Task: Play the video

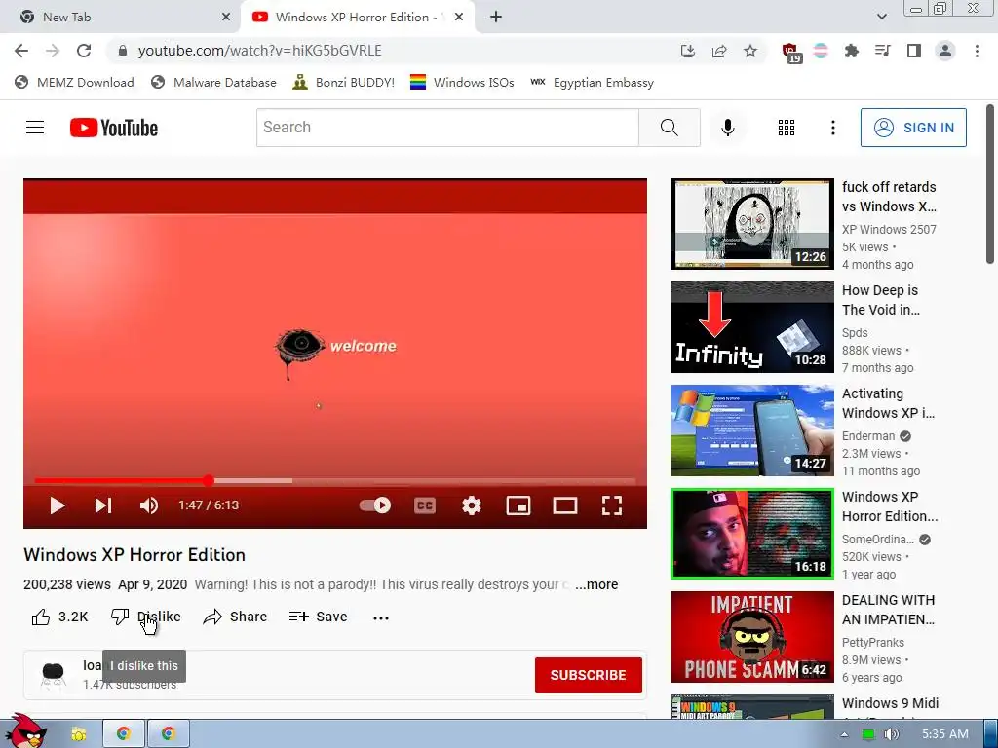Action: coord(58,505)
